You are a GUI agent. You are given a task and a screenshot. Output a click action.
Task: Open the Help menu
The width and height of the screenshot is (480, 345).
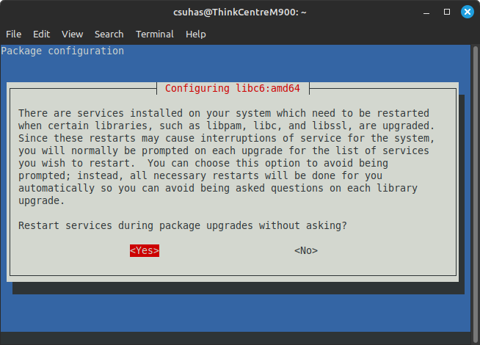pos(196,34)
